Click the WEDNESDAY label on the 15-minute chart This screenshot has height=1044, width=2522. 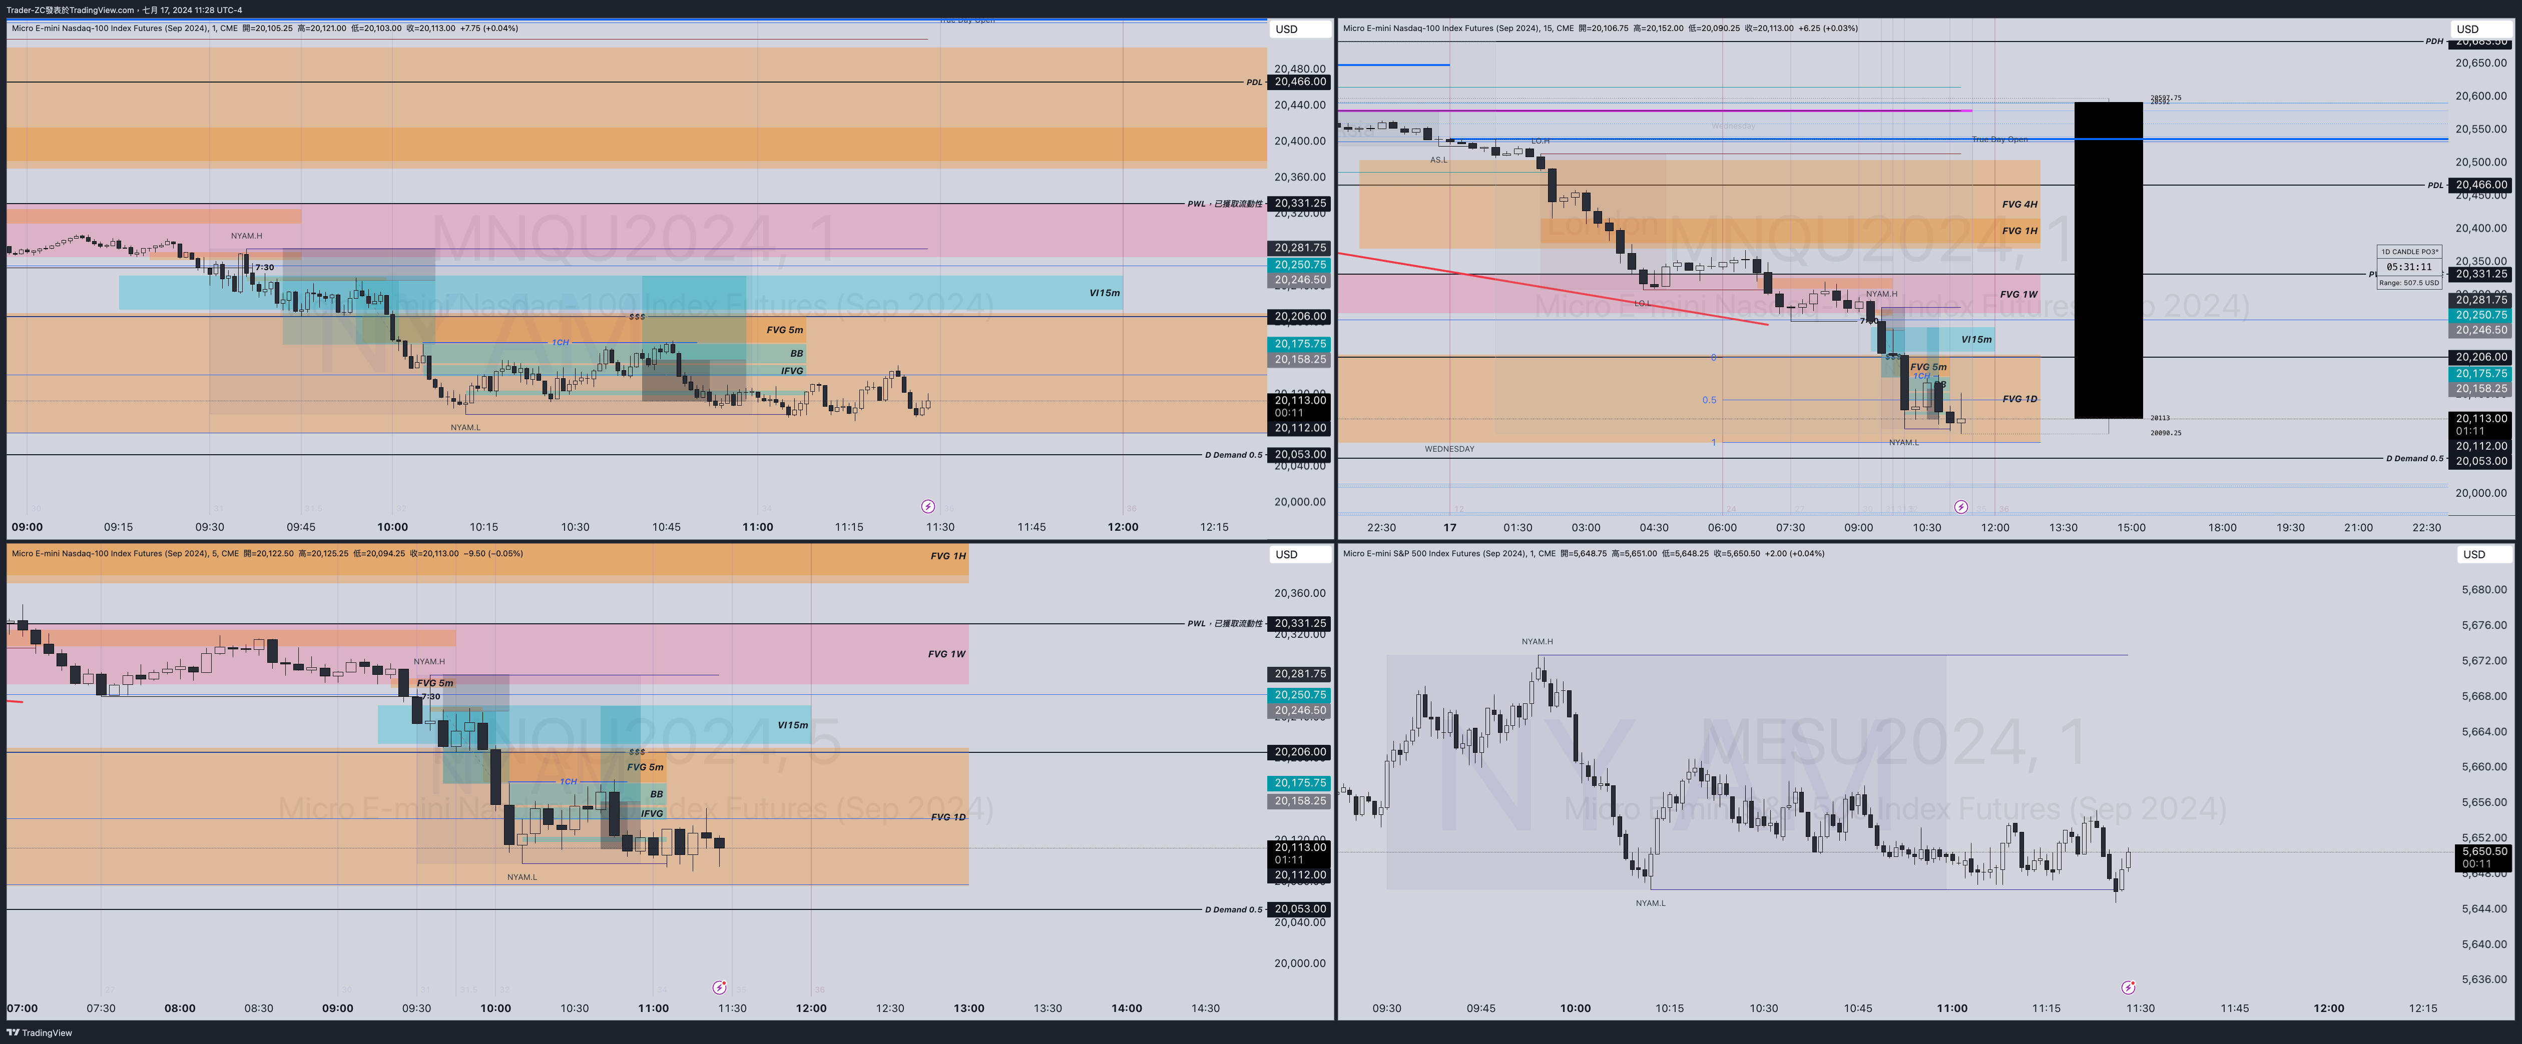tap(1449, 449)
